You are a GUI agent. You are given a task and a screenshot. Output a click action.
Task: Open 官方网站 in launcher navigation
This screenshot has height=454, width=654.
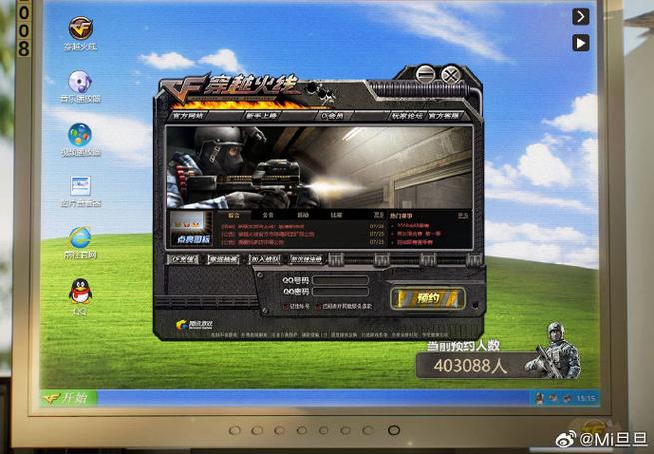click(190, 115)
